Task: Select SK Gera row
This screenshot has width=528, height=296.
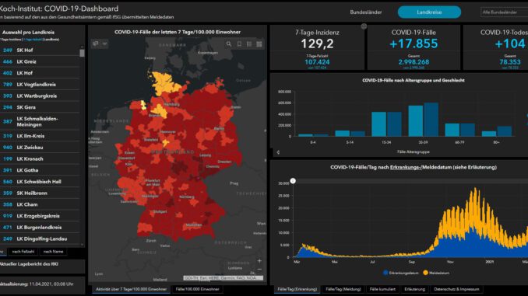Action: tap(40, 107)
